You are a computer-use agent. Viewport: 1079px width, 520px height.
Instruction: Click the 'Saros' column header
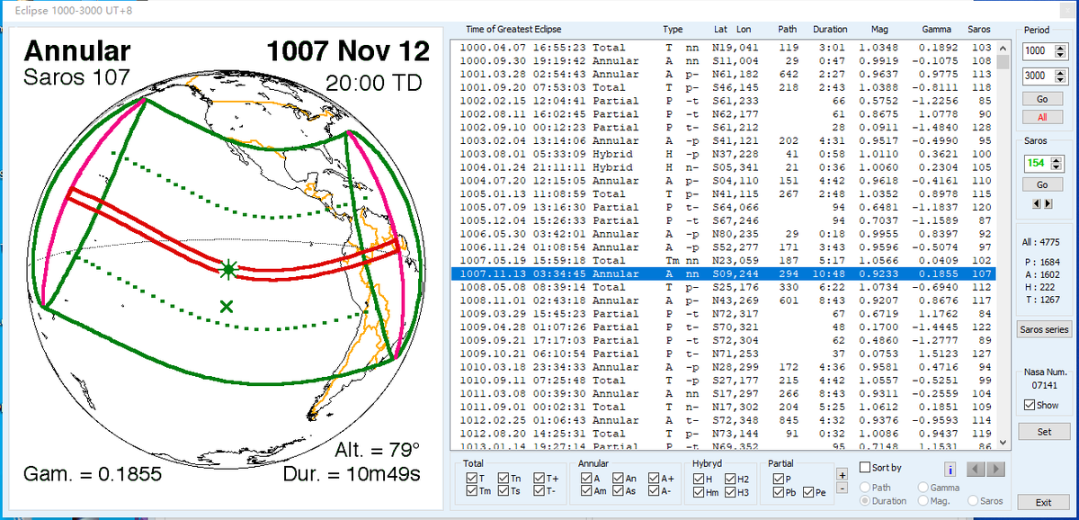tap(979, 30)
